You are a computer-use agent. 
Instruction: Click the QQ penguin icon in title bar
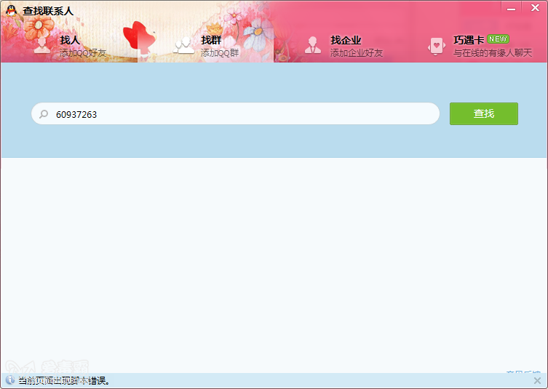pyautogui.click(x=12, y=10)
